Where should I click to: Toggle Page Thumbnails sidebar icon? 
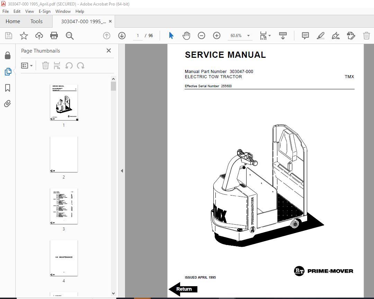(8, 72)
